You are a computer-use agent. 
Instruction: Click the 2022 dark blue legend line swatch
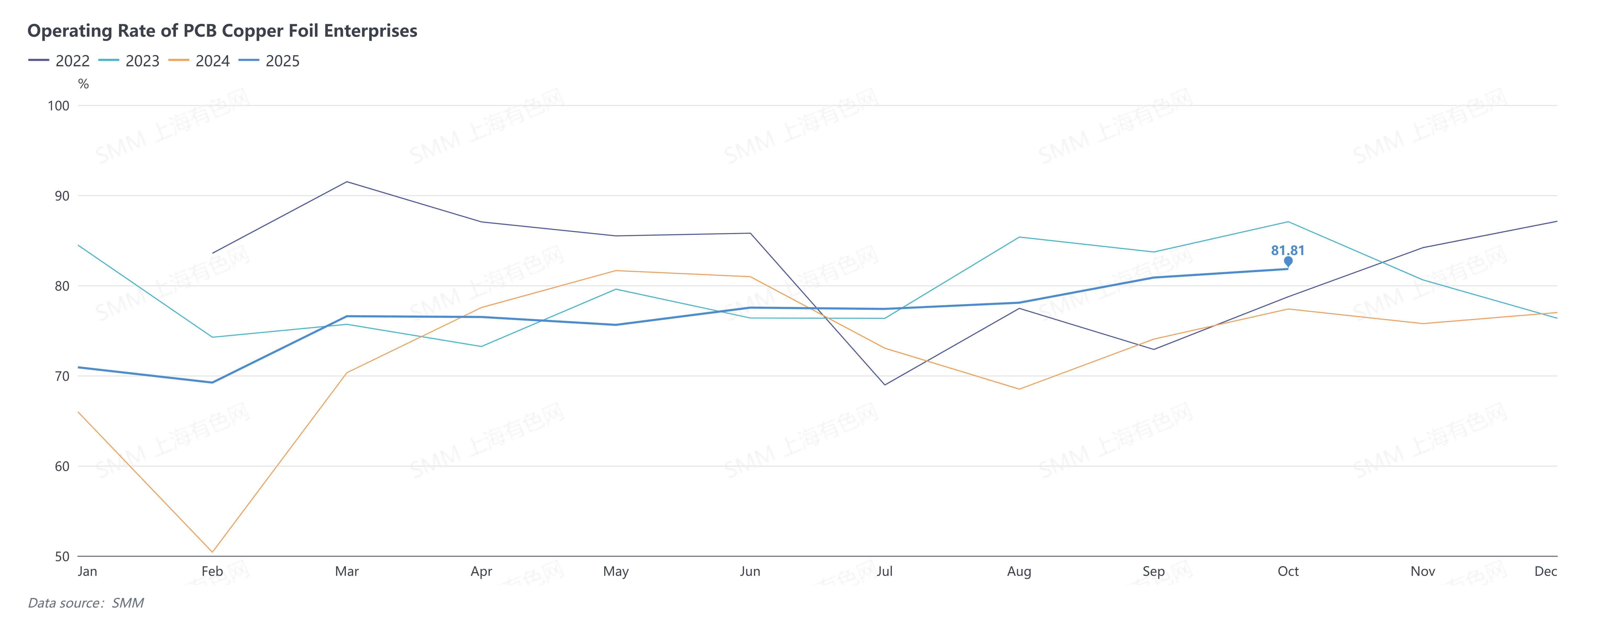(x=39, y=61)
